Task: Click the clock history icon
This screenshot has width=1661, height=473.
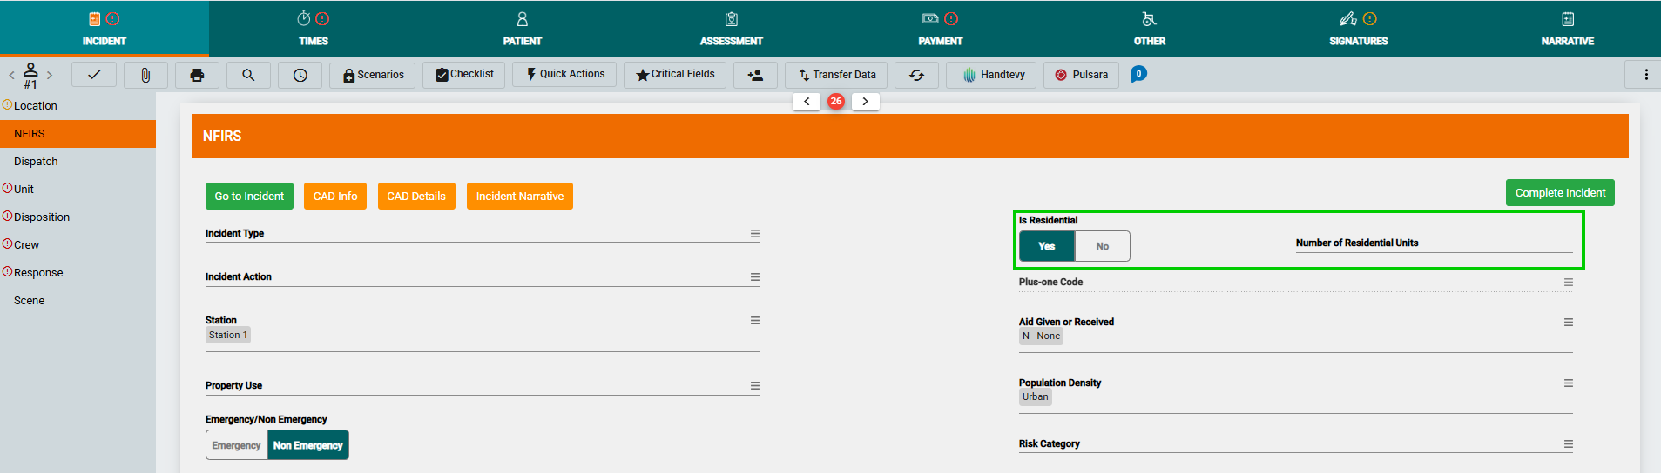Action: (300, 75)
